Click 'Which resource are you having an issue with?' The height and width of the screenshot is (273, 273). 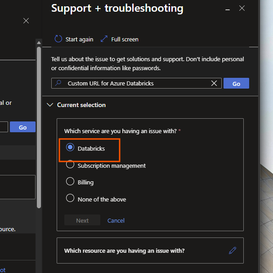coord(124,251)
